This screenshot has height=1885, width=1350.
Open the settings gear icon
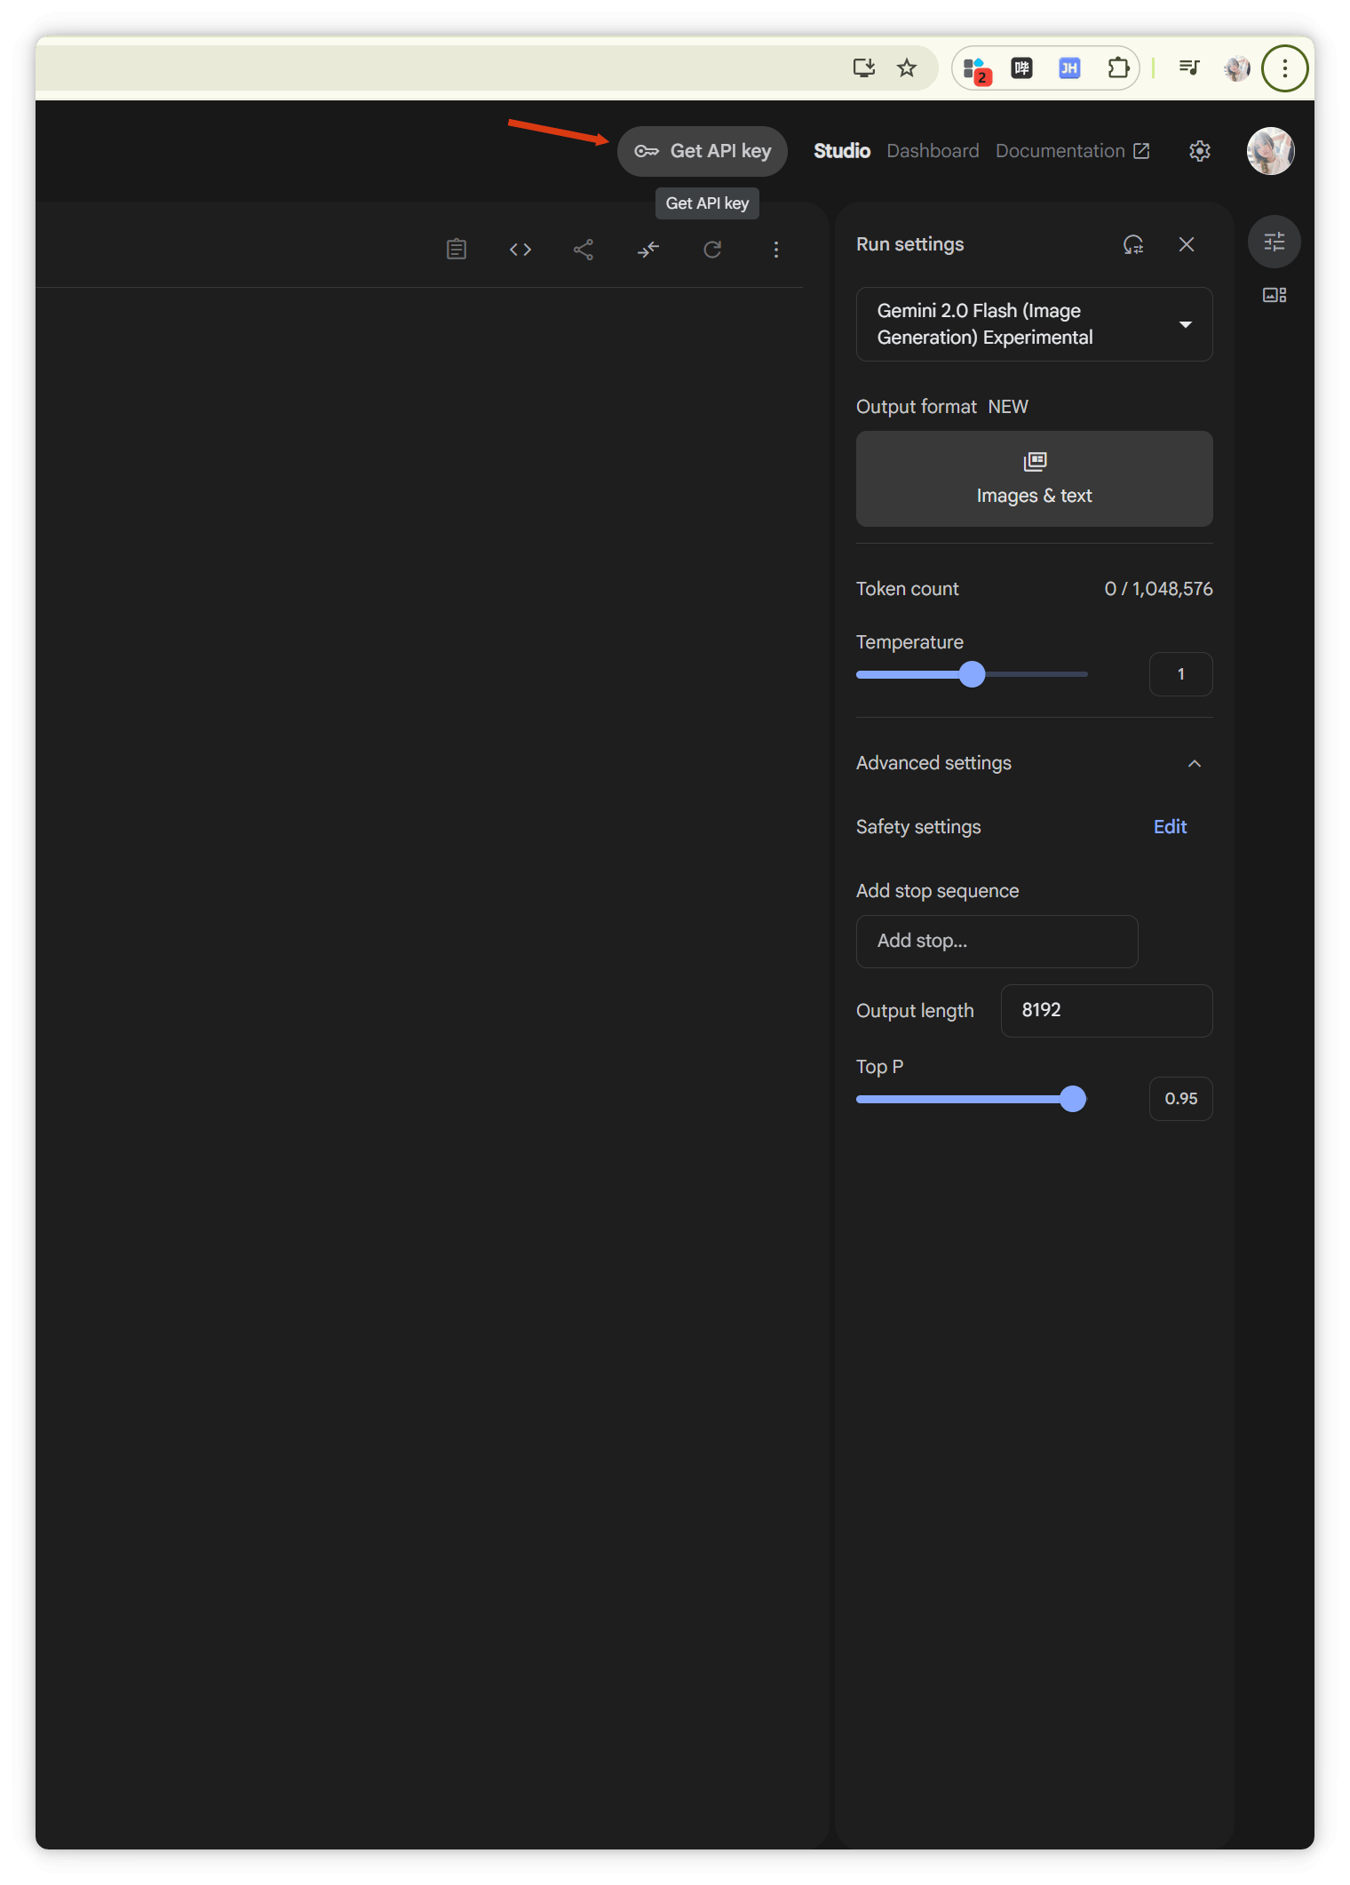click(x=1200, y=151)
